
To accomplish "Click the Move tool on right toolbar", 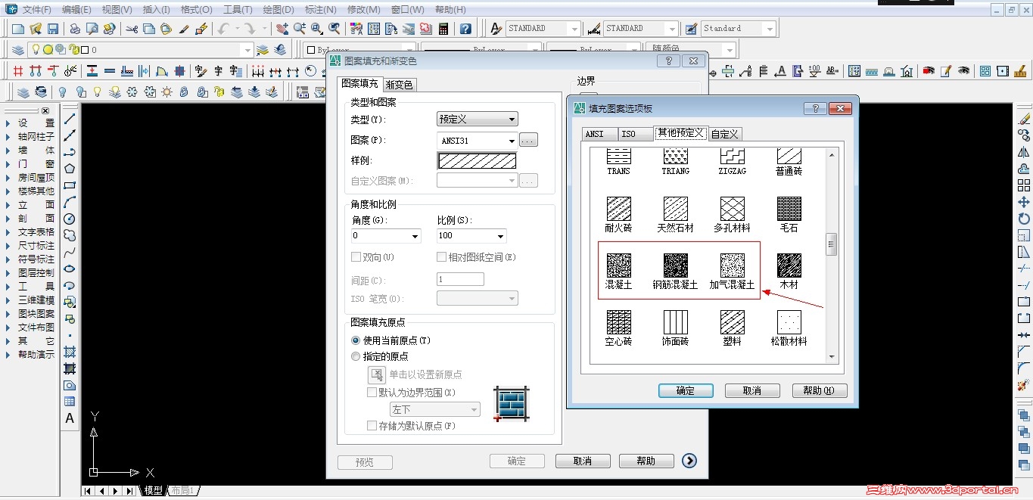I will point(1024,202).
